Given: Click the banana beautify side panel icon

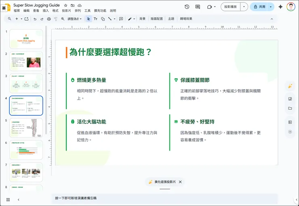Looking at the screenshot, I should 290,86.
